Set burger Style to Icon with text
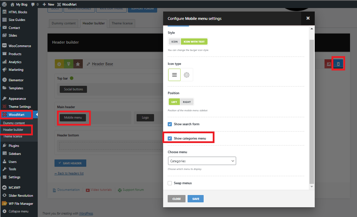The width and height of the screenshot is (357, 217). tap(194, 42)
